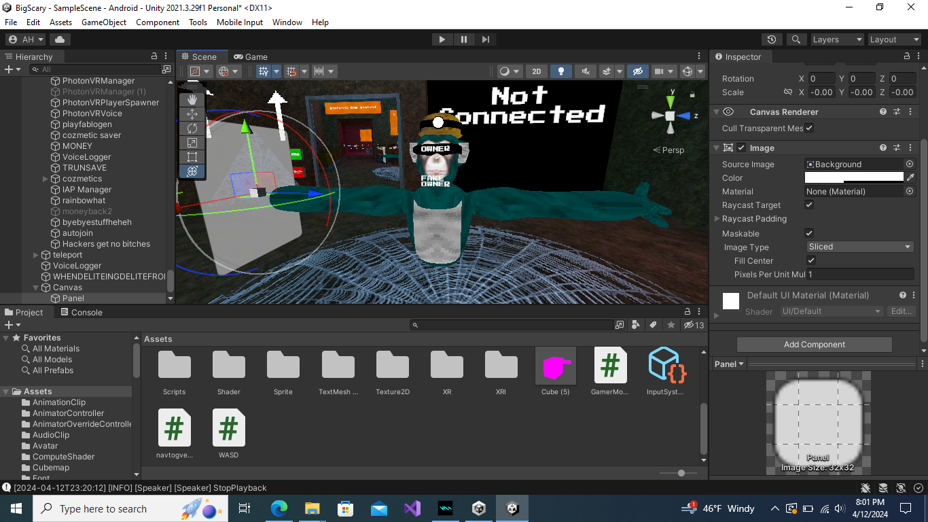The width and height of the screenshot is (928, 522).
Task: Disable the Image component checkbox
Action: tap(741, 147)
